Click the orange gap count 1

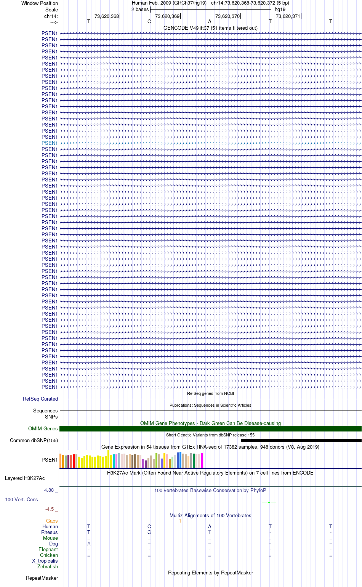180,521
